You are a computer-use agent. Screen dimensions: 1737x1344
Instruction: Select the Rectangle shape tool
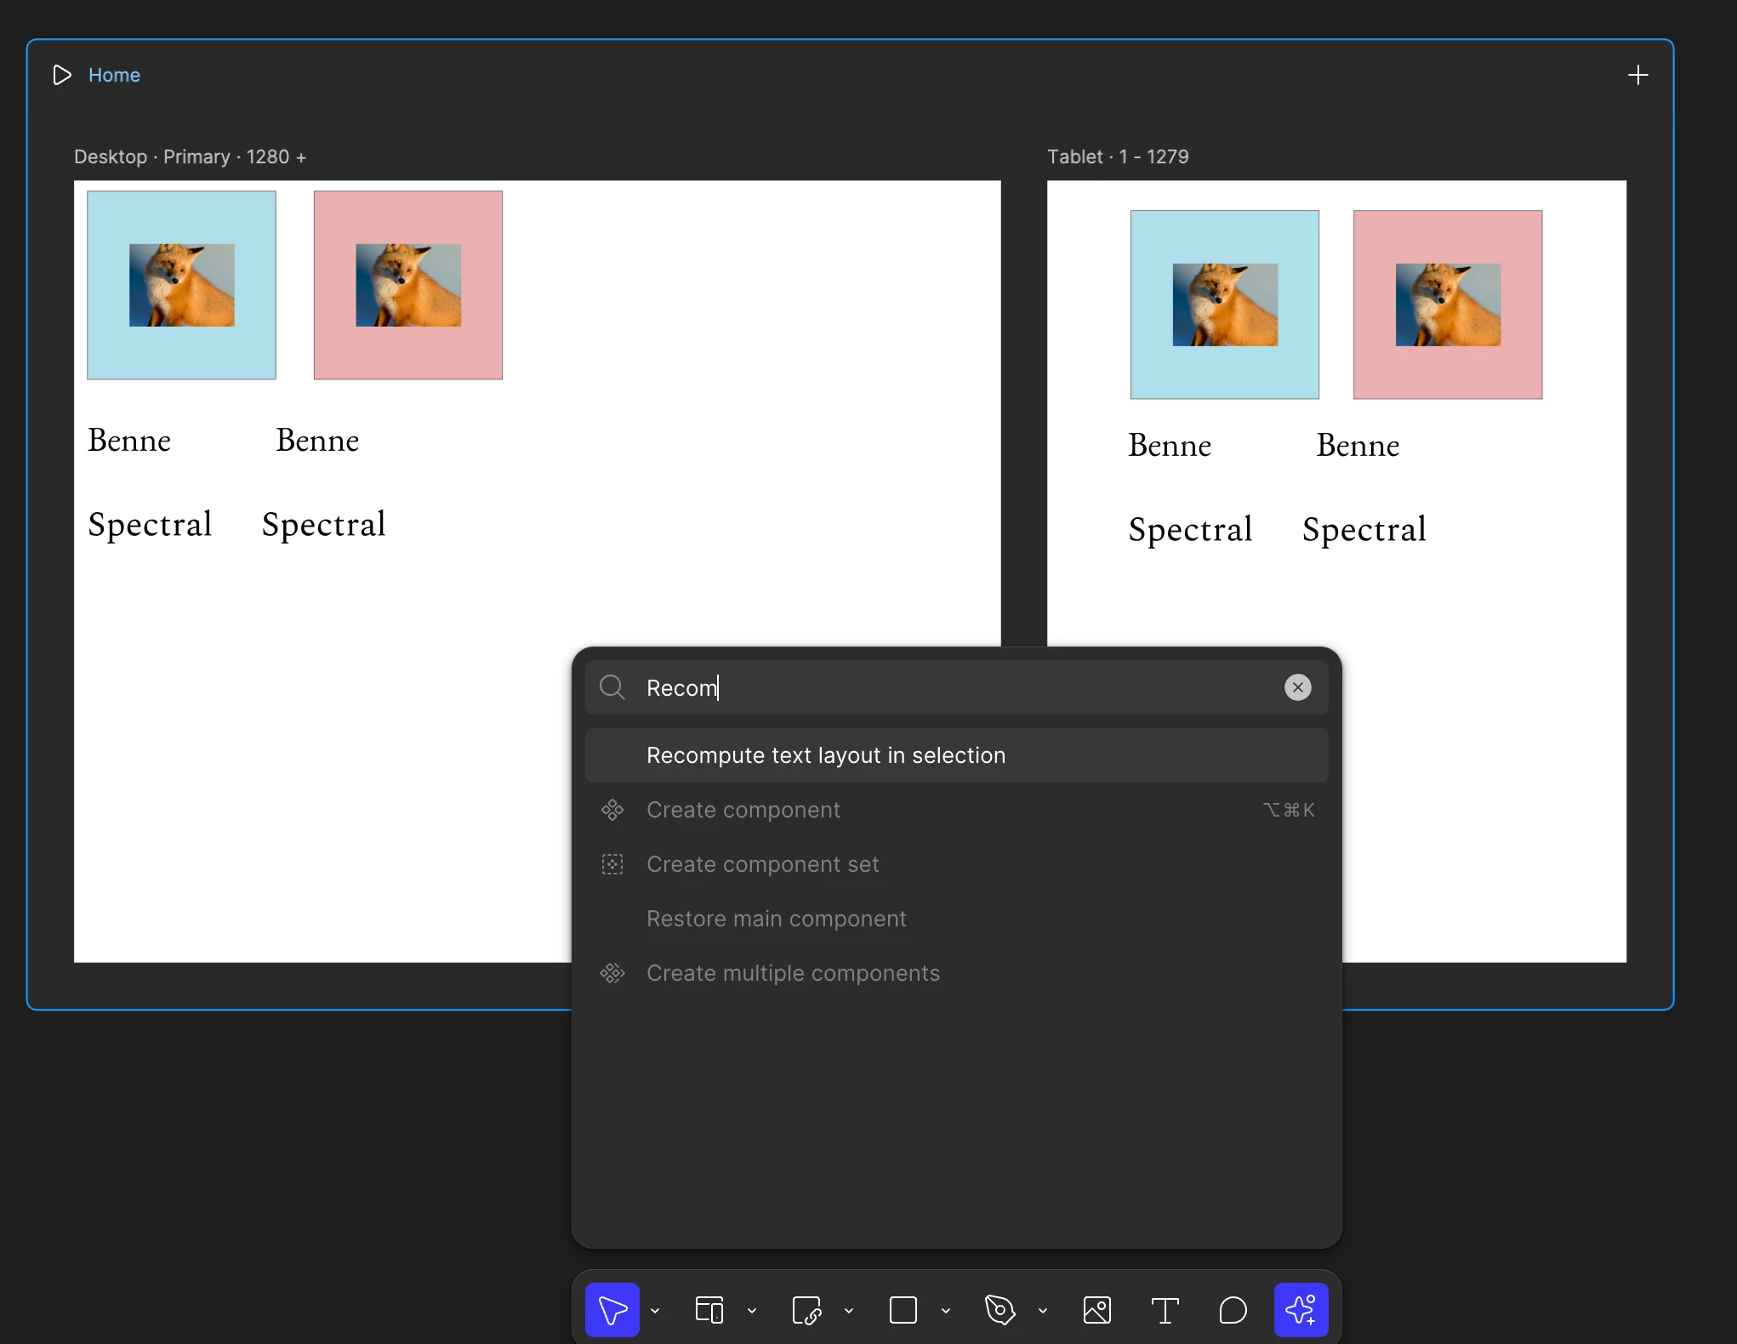[903, 1310]
